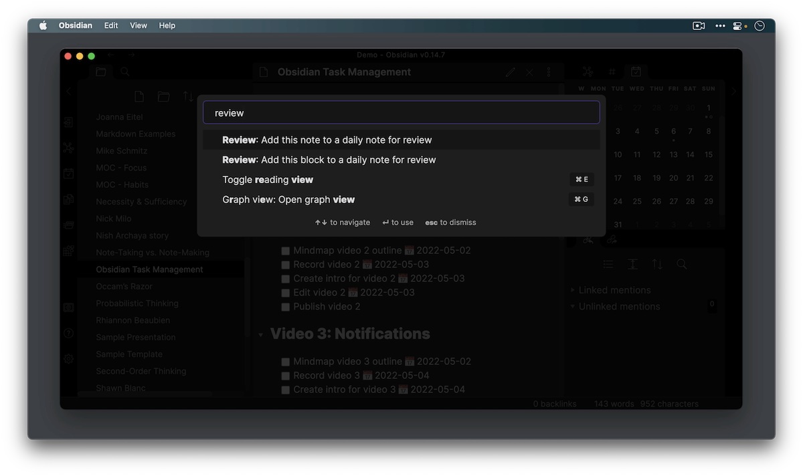
Task: Check the Create intro for video 3 task
Action: pos(285,390)
